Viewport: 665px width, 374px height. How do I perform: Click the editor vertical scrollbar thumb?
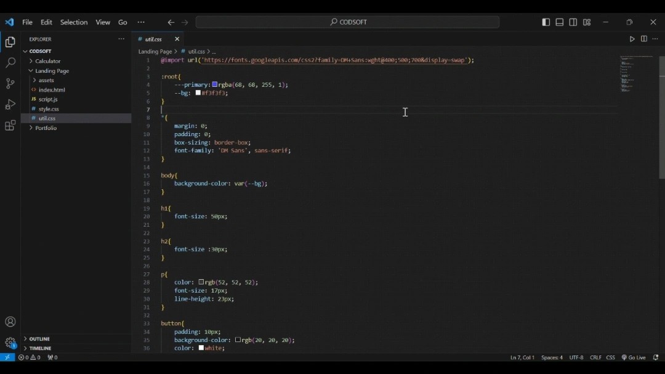click(662, 117)
